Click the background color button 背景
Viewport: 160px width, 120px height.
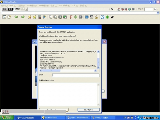pos(10,9)
